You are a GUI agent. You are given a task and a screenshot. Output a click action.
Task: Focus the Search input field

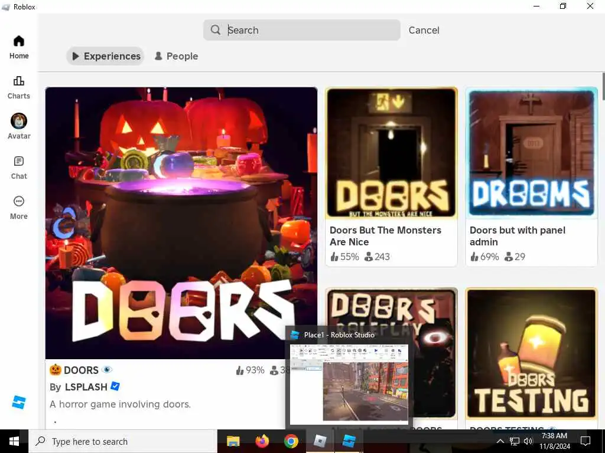[302, 30]
